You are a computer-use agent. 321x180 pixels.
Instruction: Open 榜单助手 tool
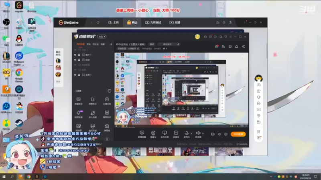[x=107, y=114]
